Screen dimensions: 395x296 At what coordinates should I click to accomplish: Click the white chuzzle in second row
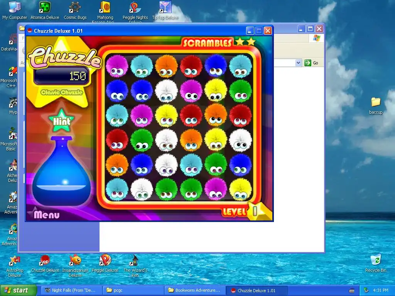pyautogui.click(x=166, y=91)
